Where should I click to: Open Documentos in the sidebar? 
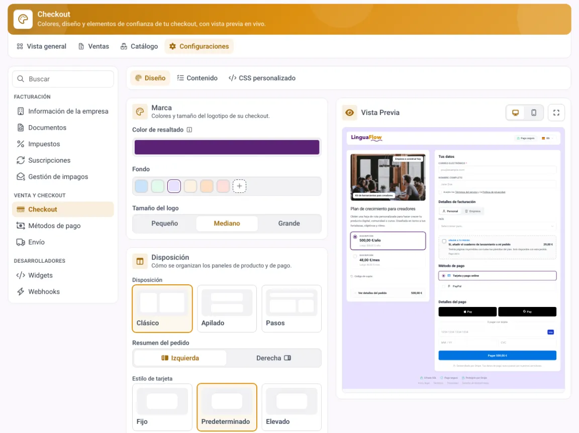[x=63, y=128]
